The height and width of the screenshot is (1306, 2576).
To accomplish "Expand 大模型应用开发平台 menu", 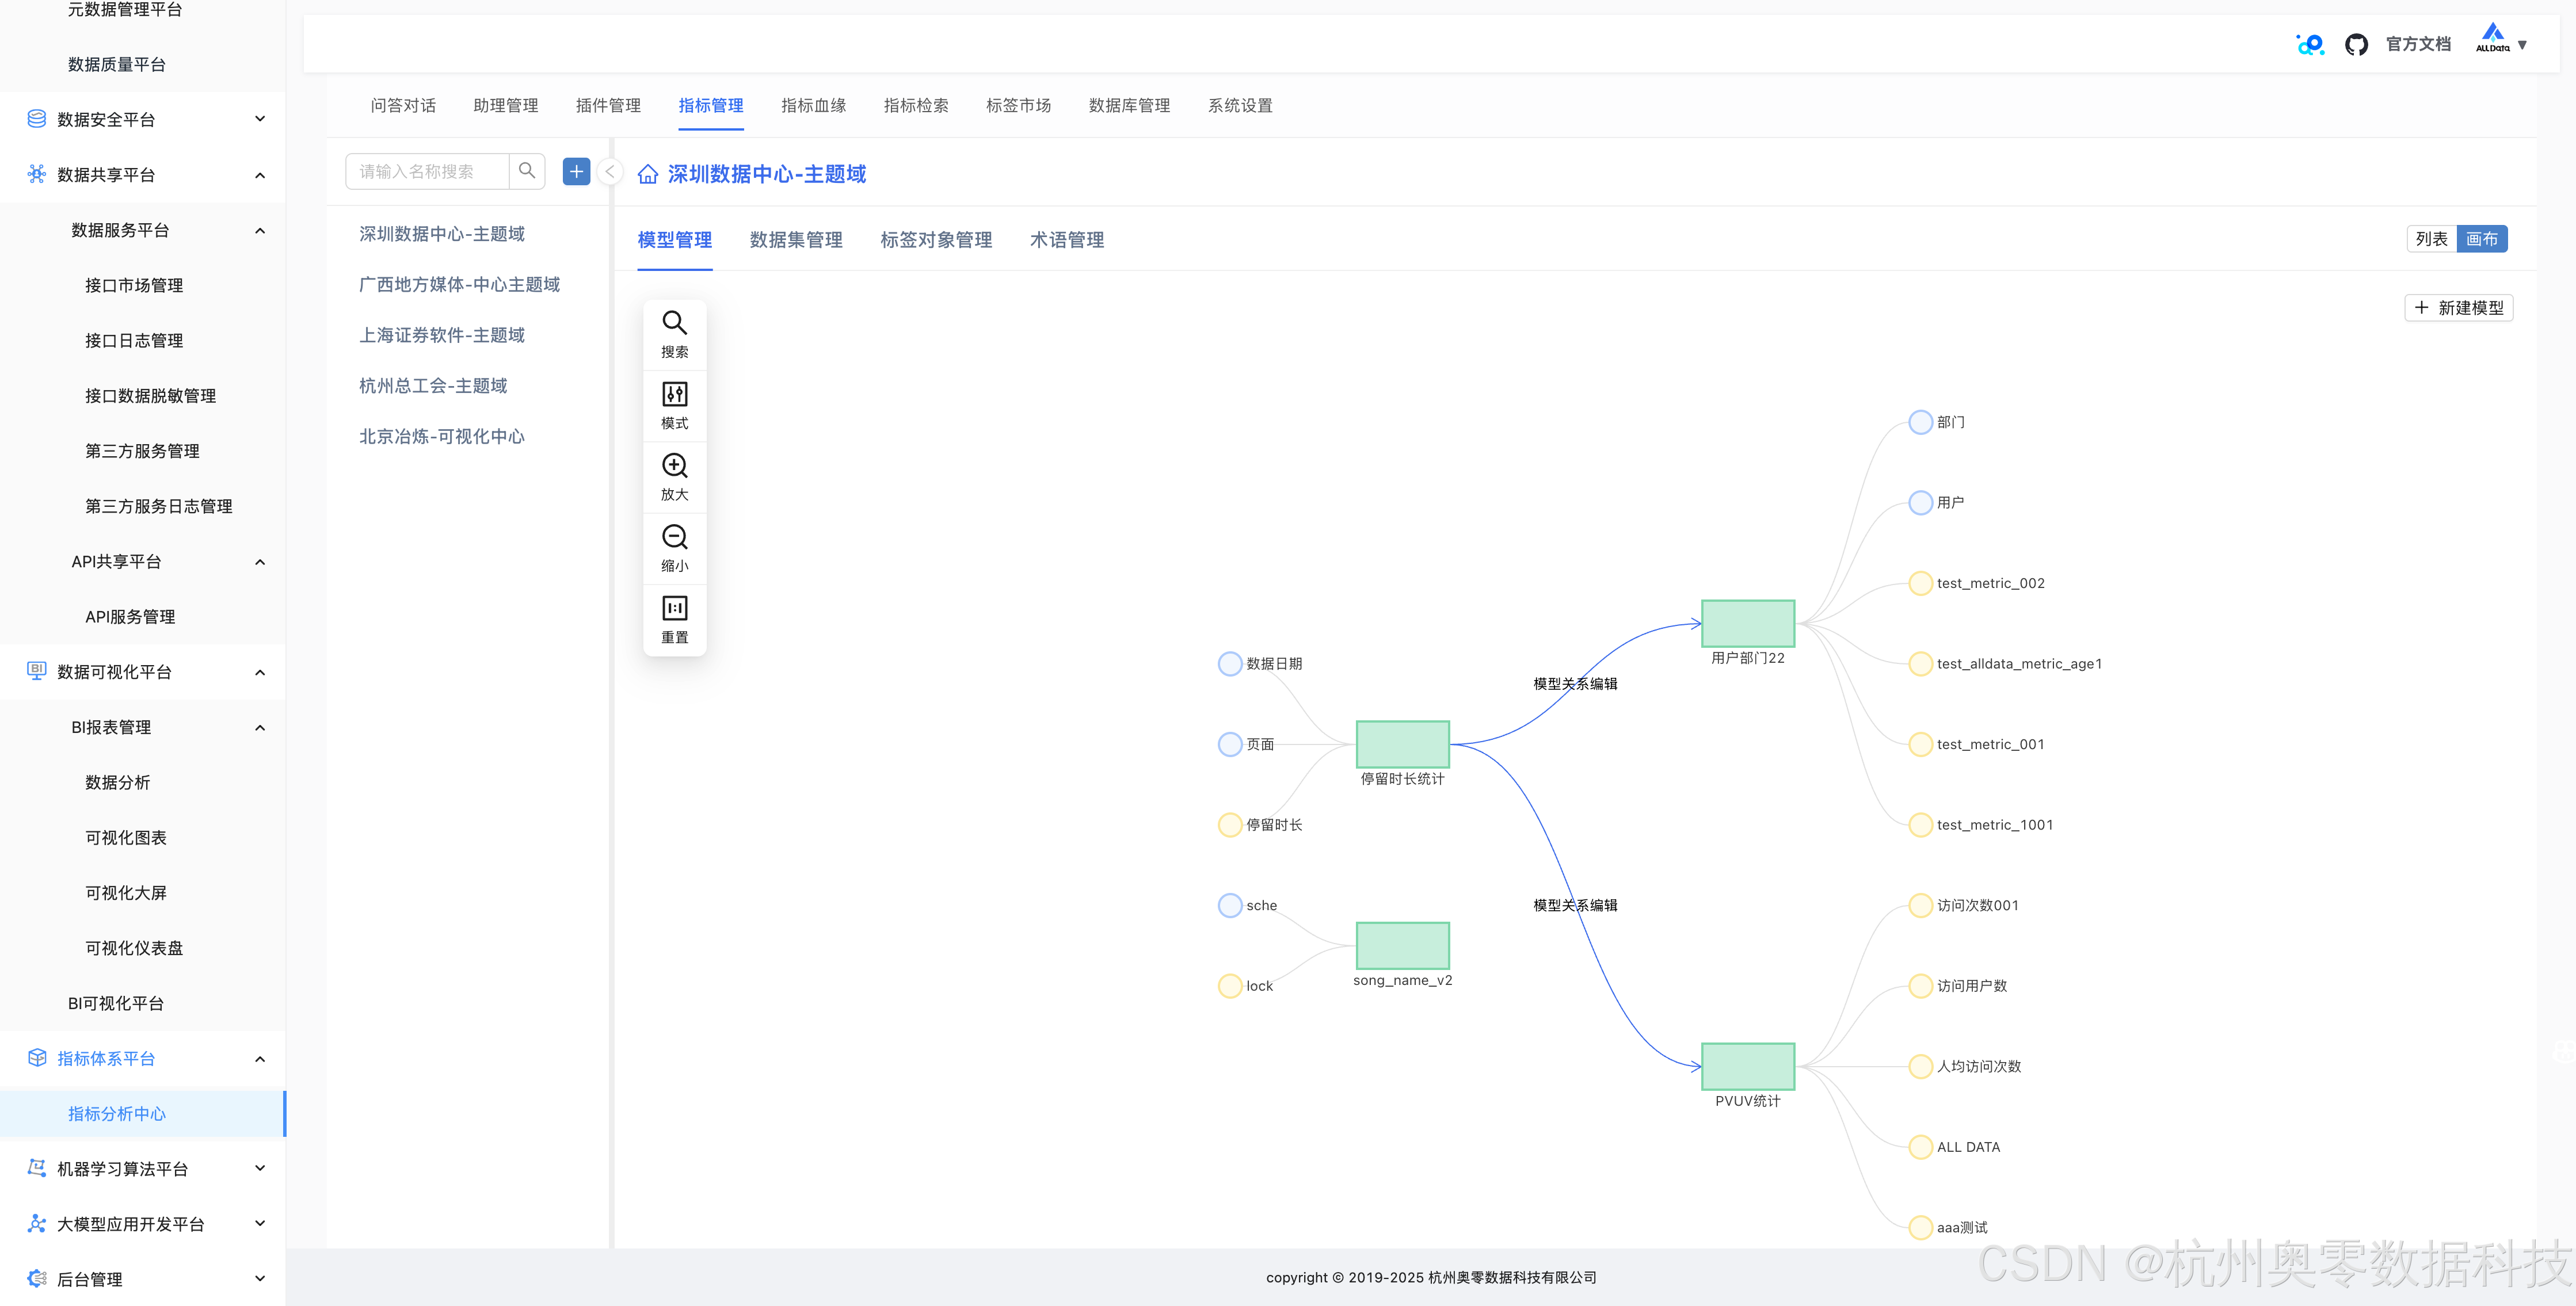I will (x=260, y=1223).
